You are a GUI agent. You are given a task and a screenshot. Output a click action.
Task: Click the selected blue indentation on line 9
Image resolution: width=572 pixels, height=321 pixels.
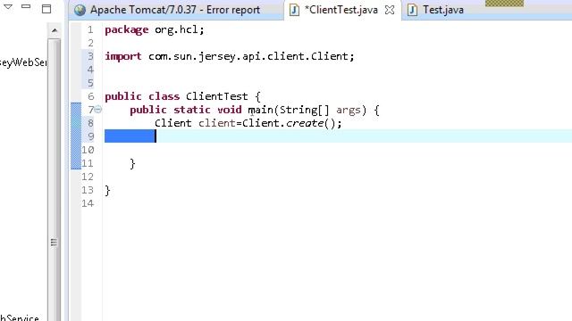tap(130, 136)
